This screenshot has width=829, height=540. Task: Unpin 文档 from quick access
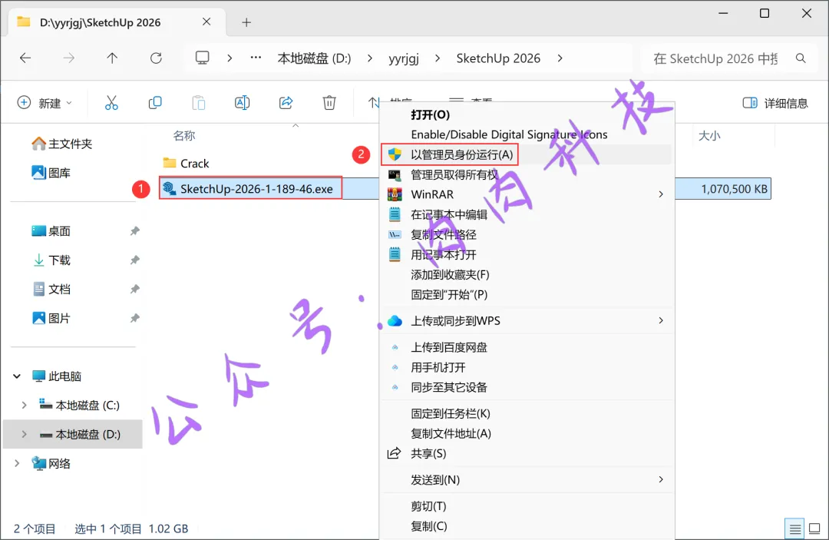[135, 290]
